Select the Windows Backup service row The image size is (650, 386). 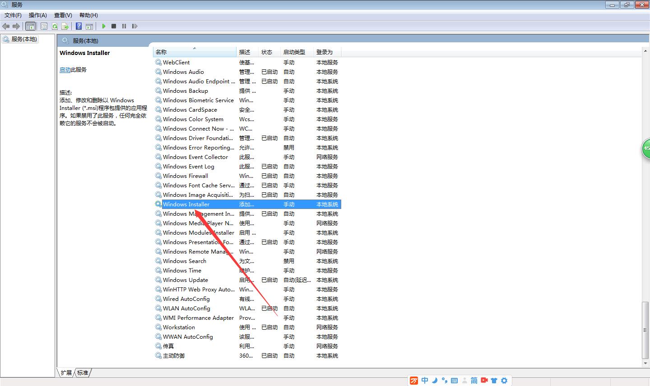(247, 91)
